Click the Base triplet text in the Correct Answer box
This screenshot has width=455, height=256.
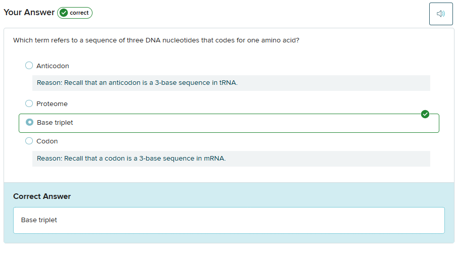pyautogui.click(x=39, y=220)
